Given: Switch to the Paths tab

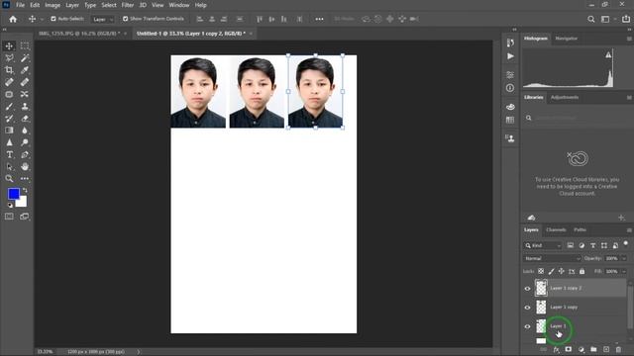Looking at the screenshot, I should tap(580, 230).
